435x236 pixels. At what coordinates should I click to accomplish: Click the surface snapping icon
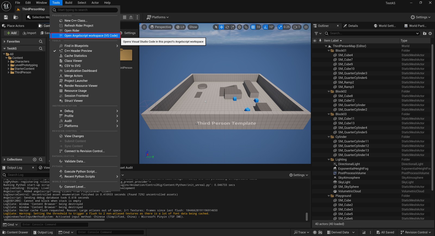click(x=246, y=27)
